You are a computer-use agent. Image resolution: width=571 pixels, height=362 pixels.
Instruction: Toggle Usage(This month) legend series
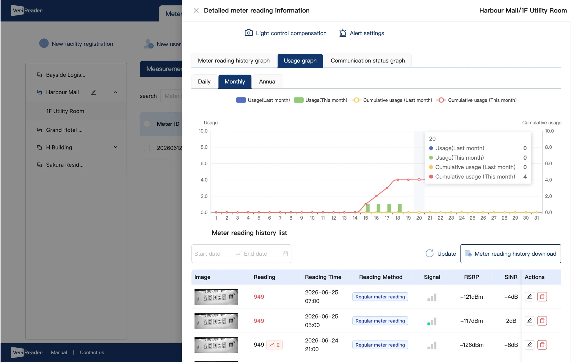click(320, 100)
